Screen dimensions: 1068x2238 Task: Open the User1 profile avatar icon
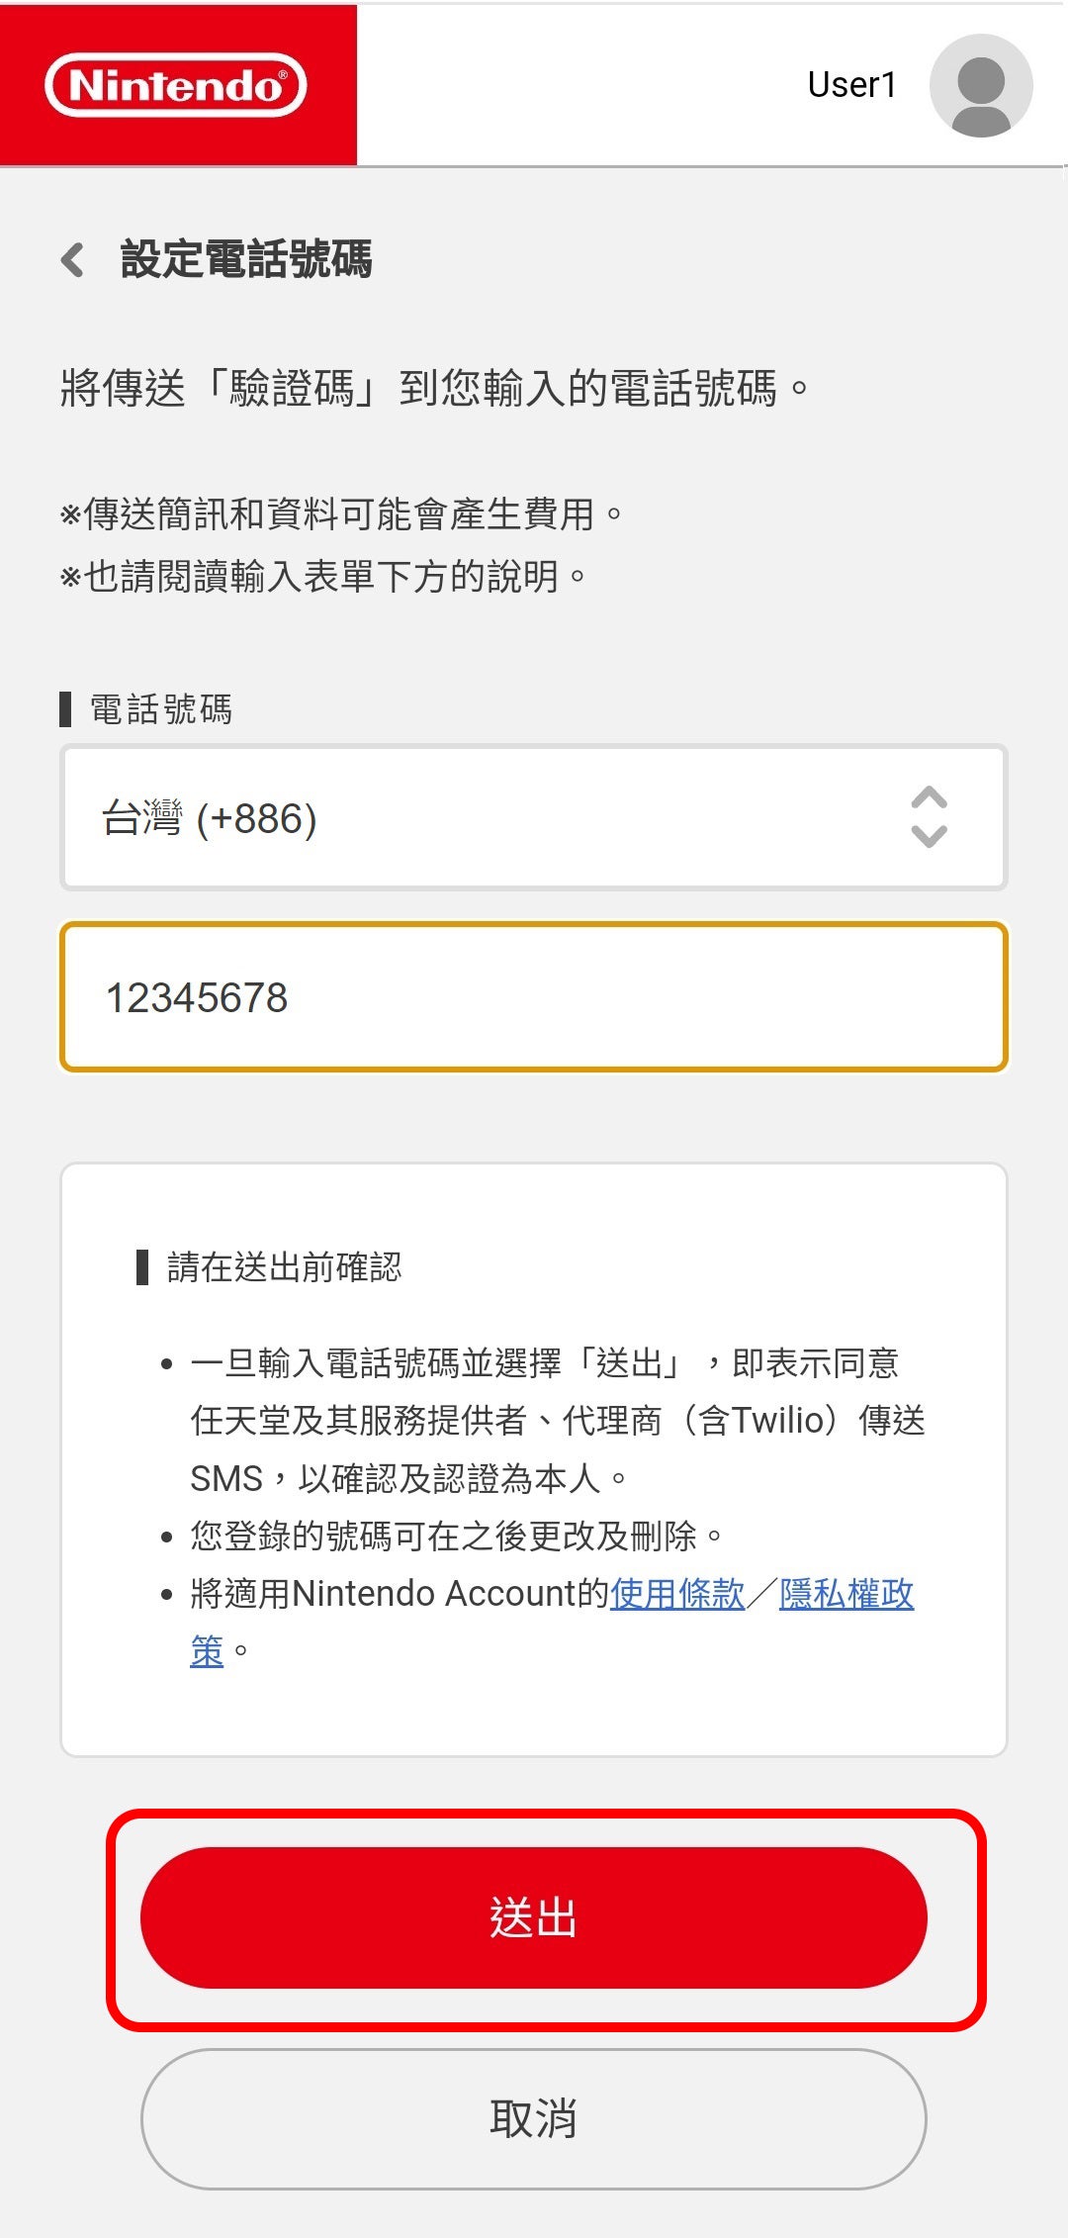pyautogui.click(x=981, y=85)
